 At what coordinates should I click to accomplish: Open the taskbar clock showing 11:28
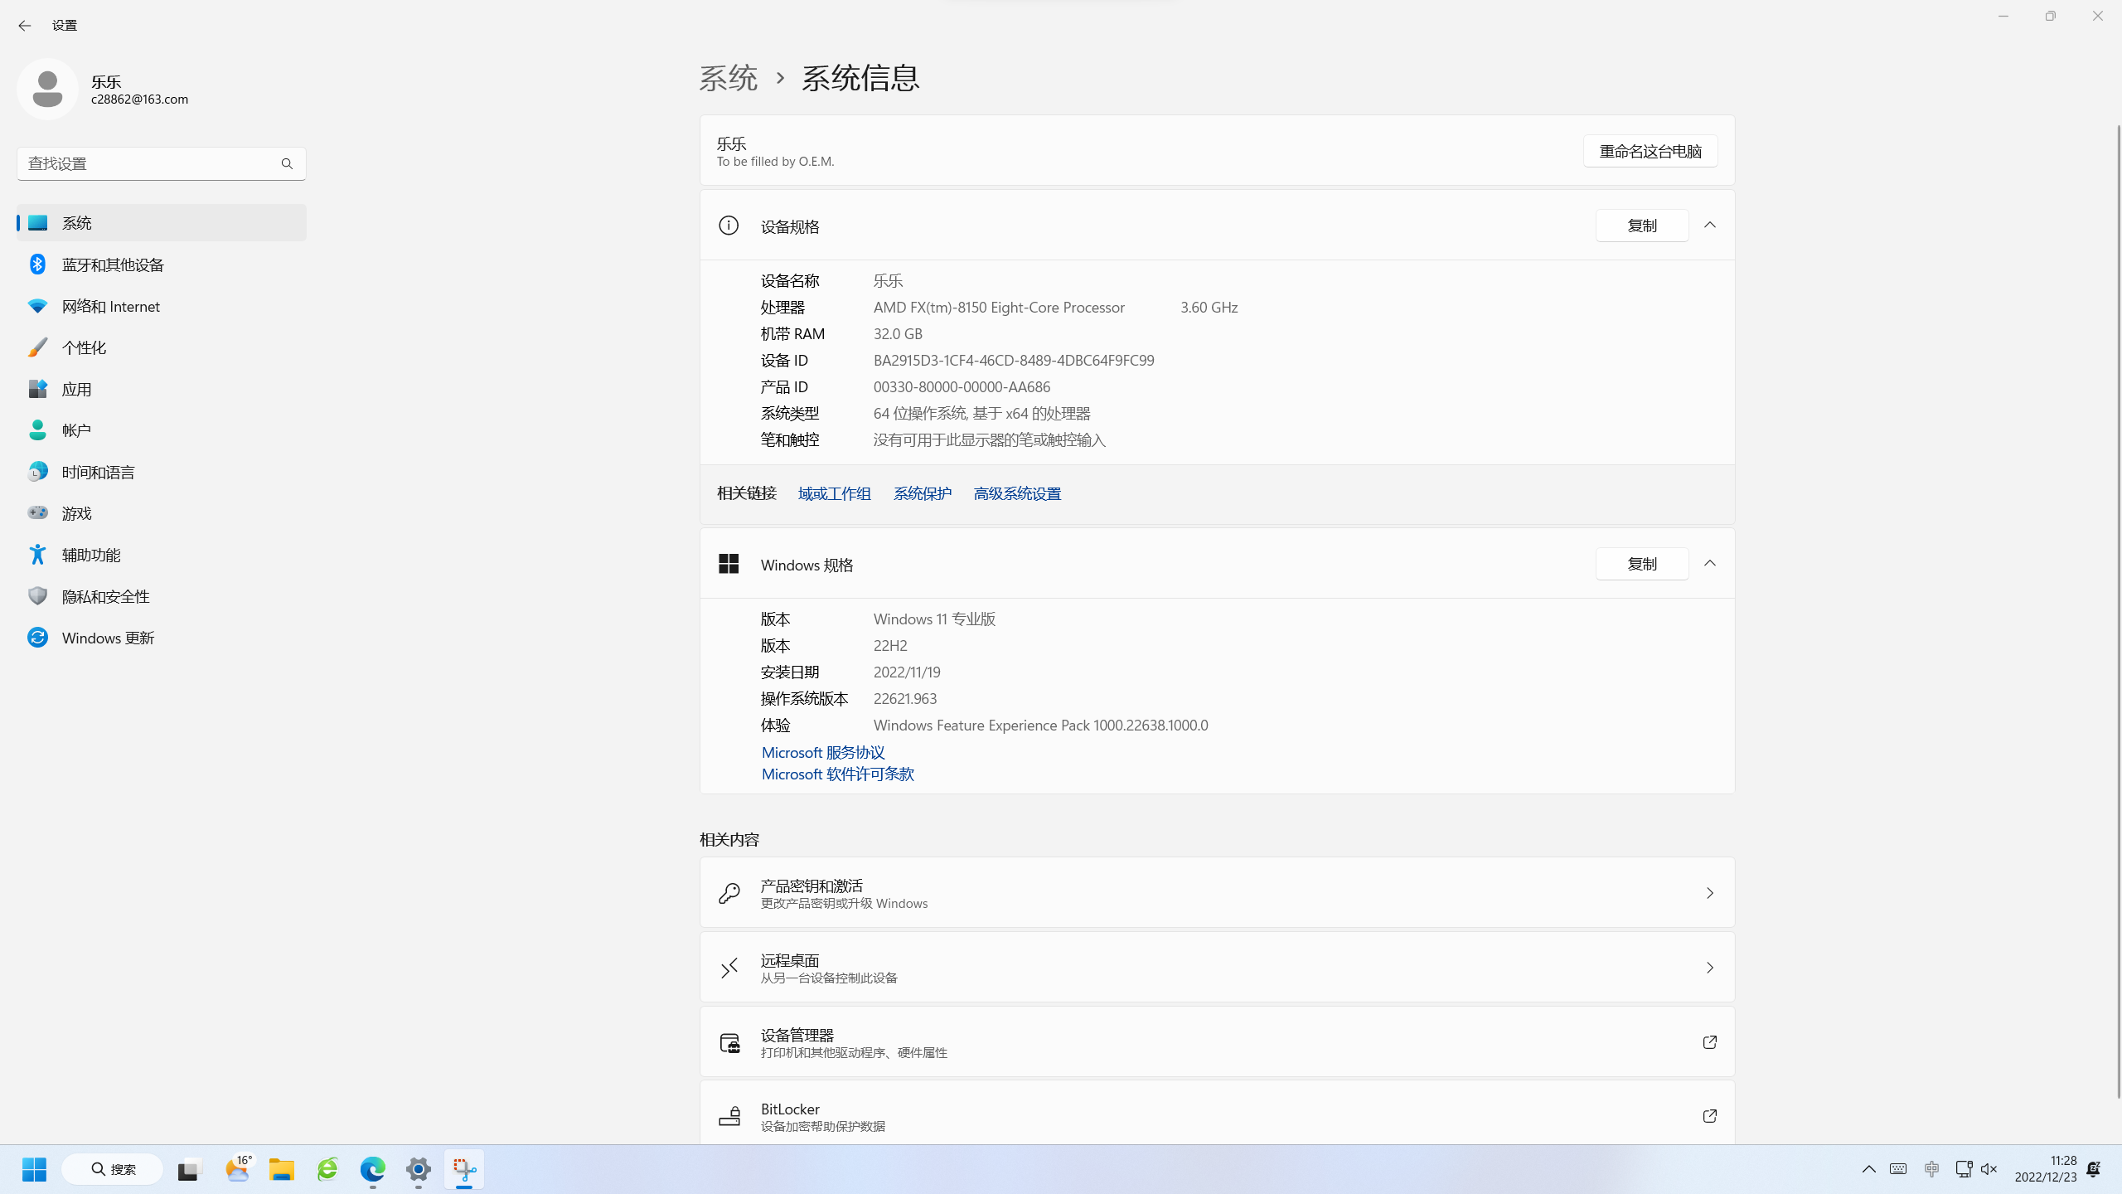2046,1169
